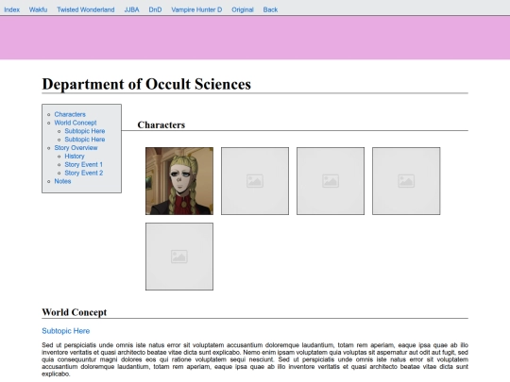Screen dimensions: 510x382
Task: Jump to Characters in the contents box
Action: 70,114
